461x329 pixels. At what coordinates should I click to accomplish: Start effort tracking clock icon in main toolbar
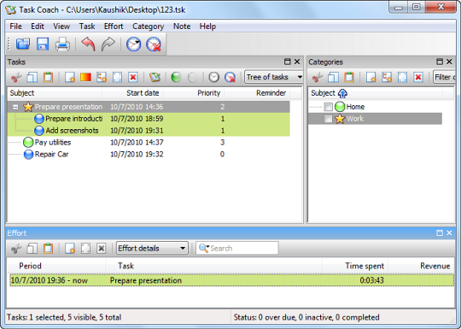(x=133, y=44)
